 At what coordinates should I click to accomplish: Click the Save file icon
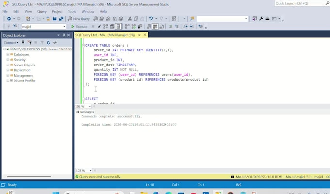55,19
